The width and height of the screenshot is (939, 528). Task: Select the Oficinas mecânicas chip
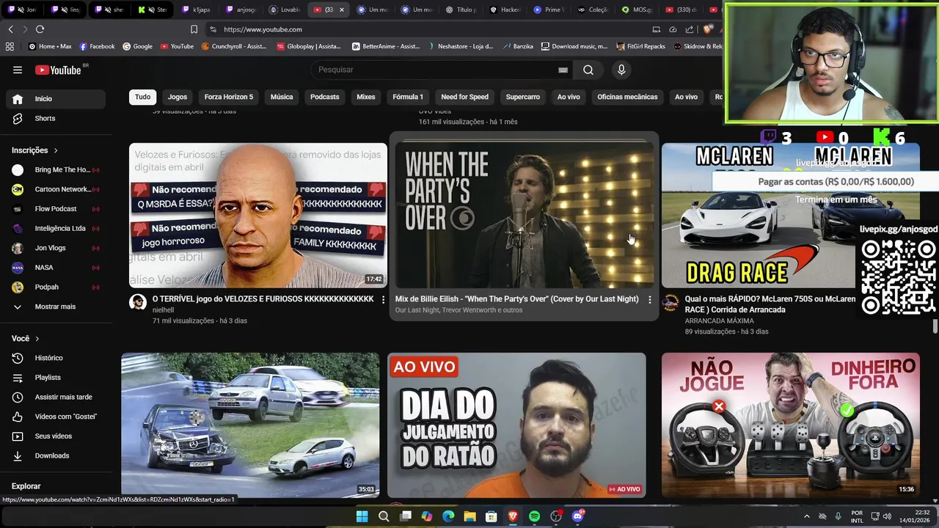(x=627, y=97)
